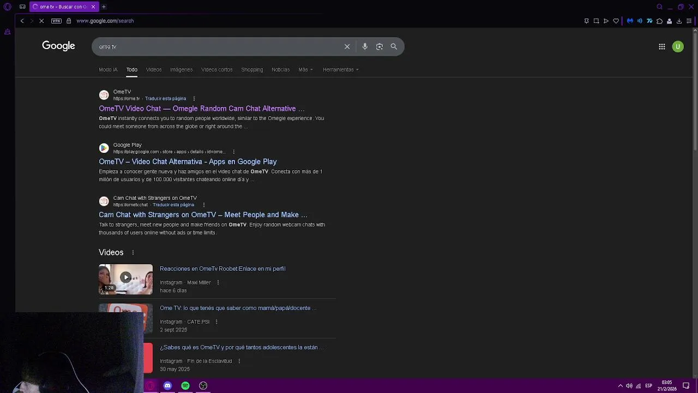698x393 pixels.
Task: Open ¿Sabes qué es OmeTV video link
Action: 242,347
